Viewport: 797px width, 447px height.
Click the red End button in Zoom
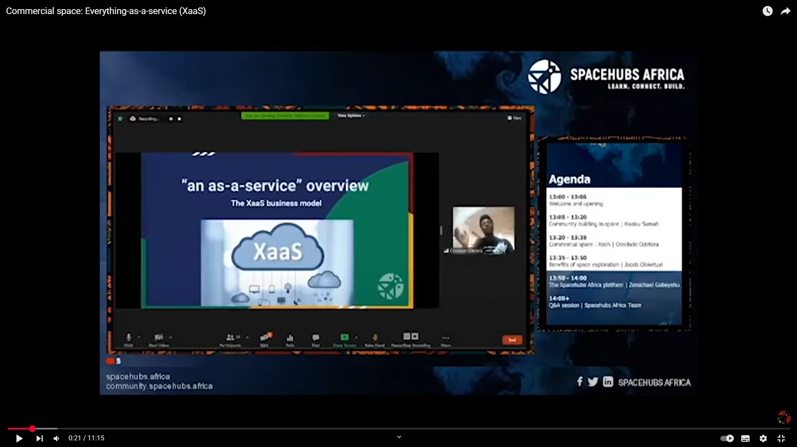pos(512,340)
